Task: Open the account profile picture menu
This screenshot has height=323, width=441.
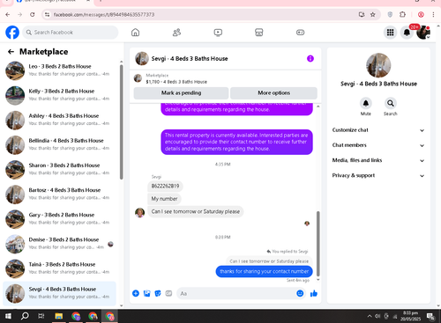Action: click(423, 33)
